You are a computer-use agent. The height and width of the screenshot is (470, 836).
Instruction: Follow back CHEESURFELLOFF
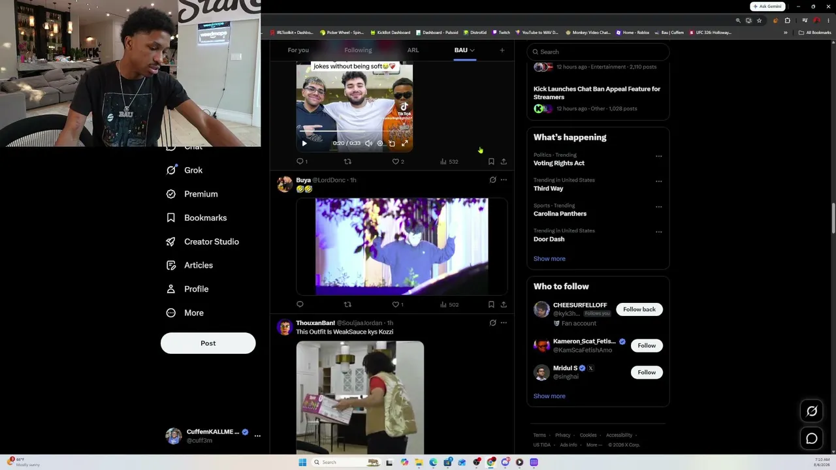click(x=639, y=309)
